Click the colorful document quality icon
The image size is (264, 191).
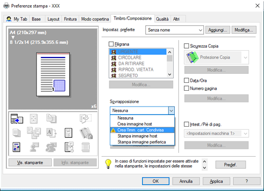[16, 147]
